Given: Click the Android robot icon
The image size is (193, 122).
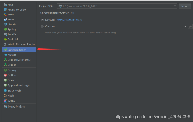Looking at the screenshot, I should [x=5, y=39].
